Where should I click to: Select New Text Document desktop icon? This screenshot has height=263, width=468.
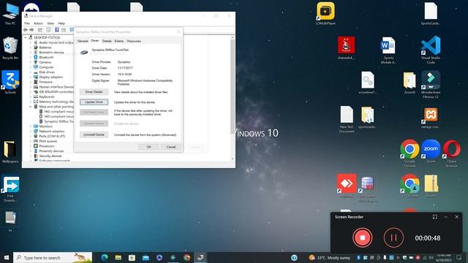347,119
